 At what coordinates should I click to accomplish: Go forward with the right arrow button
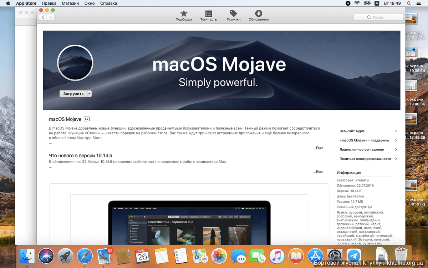tap(51, 17)
